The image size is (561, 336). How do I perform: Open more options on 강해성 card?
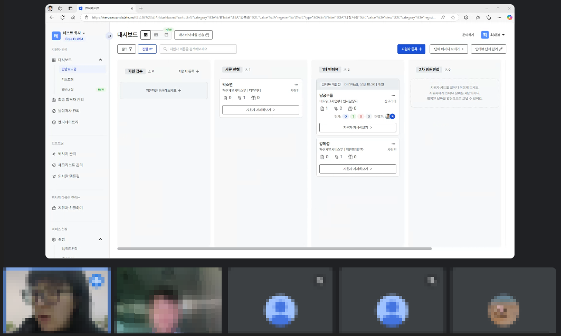click(x=393, y=143)
